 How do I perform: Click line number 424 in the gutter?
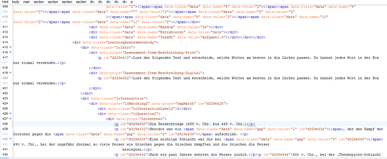click(x=5, y=103)
